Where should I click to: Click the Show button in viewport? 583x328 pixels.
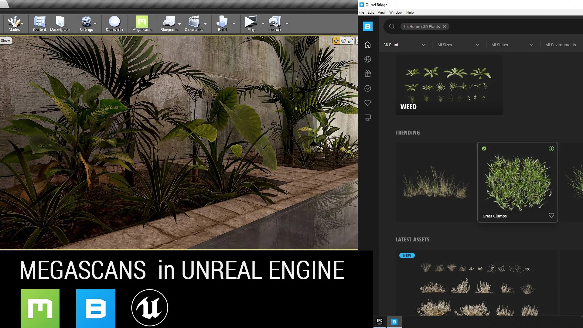click(5, 41)
